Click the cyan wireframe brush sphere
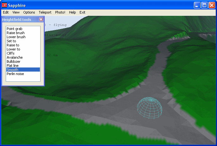This screenshot has width=217, height=146. [150, 106]
